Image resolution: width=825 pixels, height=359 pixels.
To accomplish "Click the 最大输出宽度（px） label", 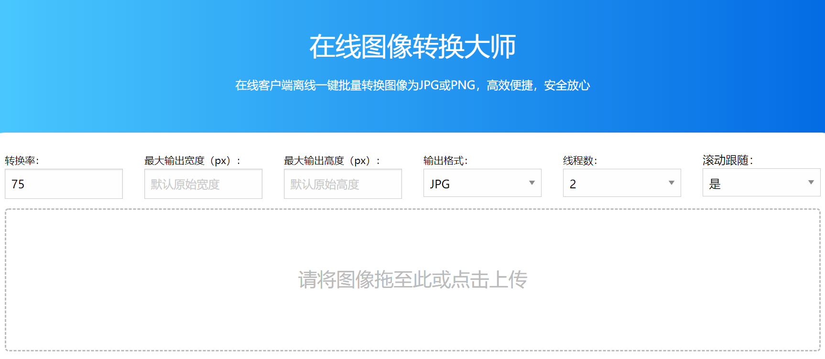I will pyautogui.click(x=192, y=161).
